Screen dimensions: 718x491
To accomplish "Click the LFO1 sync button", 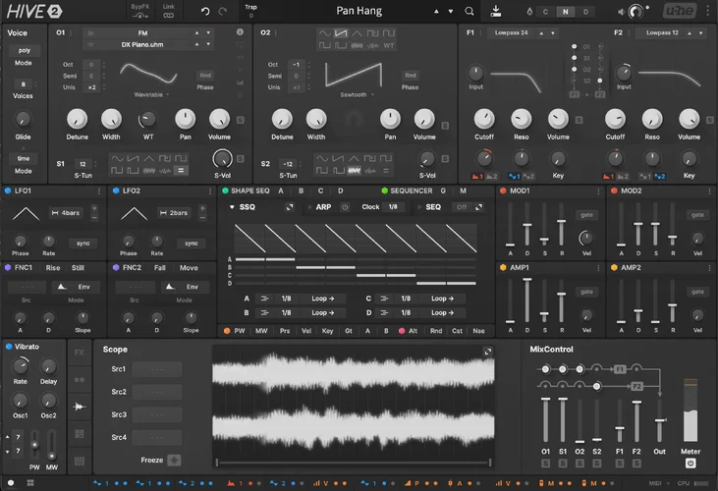I will (83, 243).
